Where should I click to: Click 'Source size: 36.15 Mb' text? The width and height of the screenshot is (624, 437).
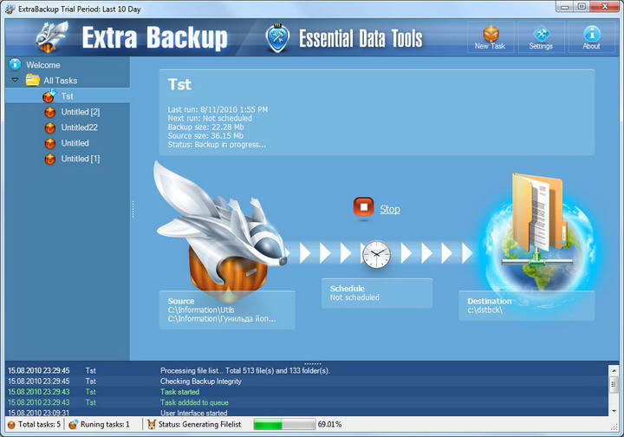coord(205,136)
